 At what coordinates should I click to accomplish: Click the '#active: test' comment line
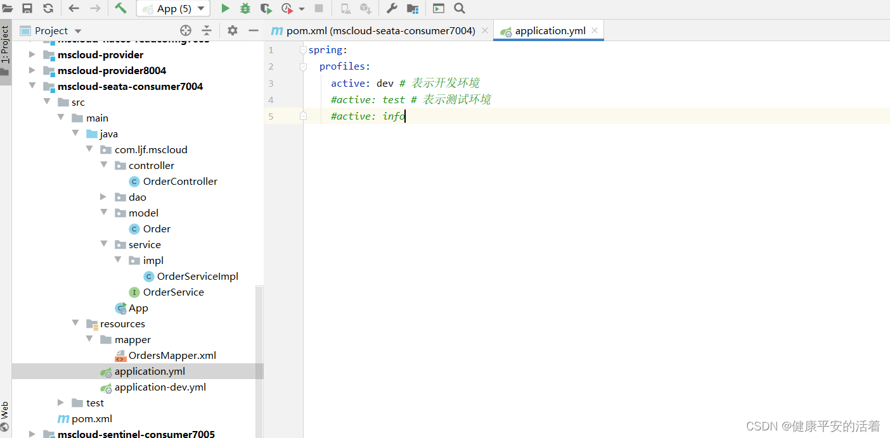coord(411,99)
